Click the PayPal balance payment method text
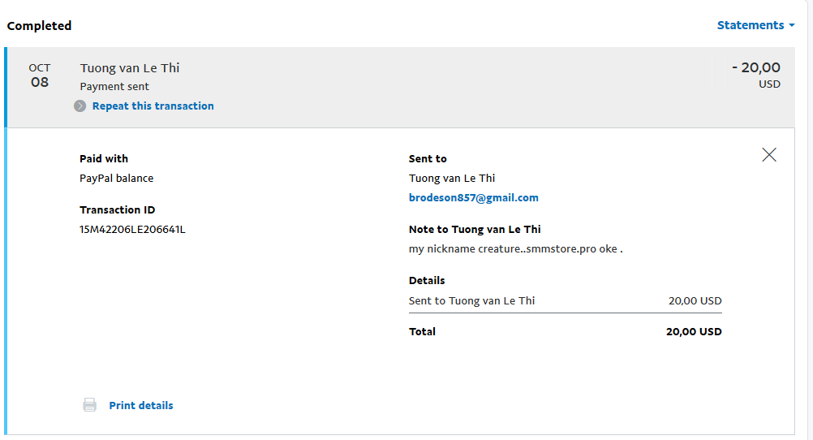Image resolution: width=813 pixels, height=440 pixels. click(x=116, y=178)
